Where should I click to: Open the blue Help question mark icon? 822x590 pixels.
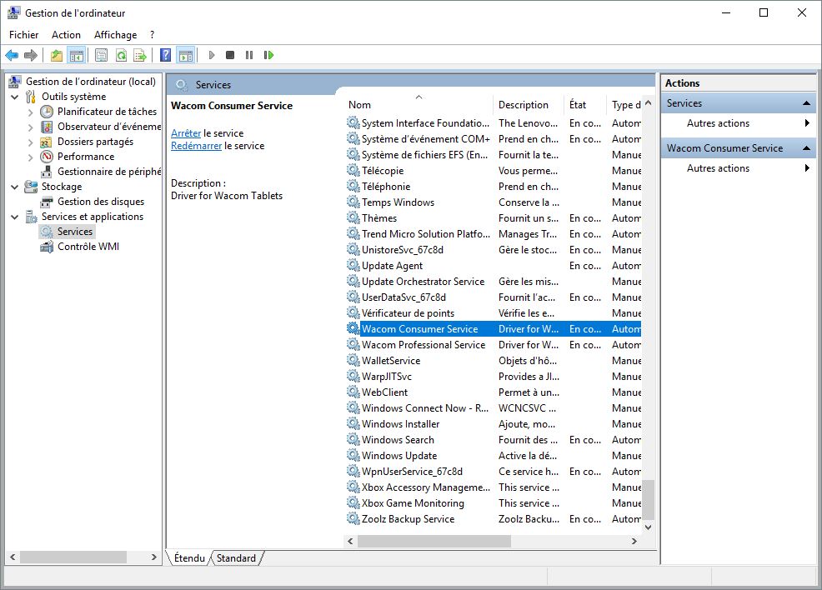[x=166, y=55]
